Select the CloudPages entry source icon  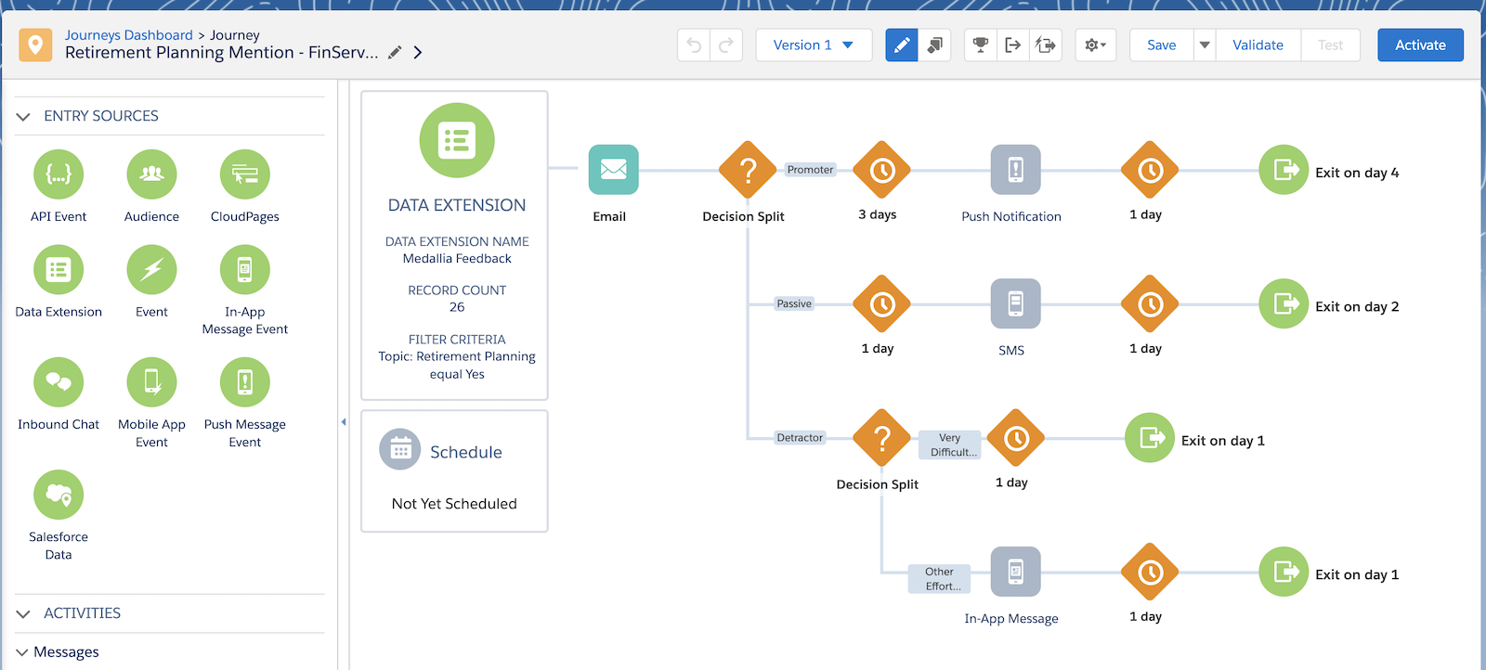[244, 174]
